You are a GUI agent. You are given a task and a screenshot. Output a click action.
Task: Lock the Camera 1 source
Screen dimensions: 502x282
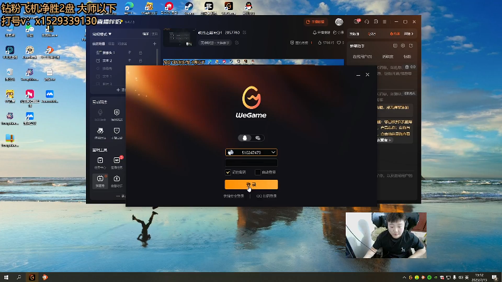coord(141,53)
